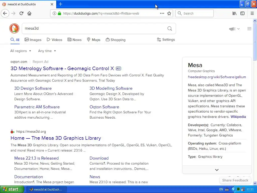Click the scrollbar down arrow
Viewport: 257px width, 193px height.
click(x=255, y=183)
